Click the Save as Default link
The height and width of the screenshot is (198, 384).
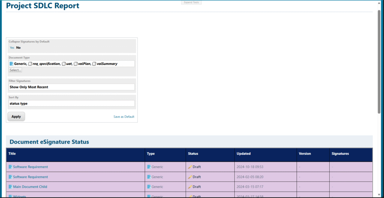[x=124, y=117]
